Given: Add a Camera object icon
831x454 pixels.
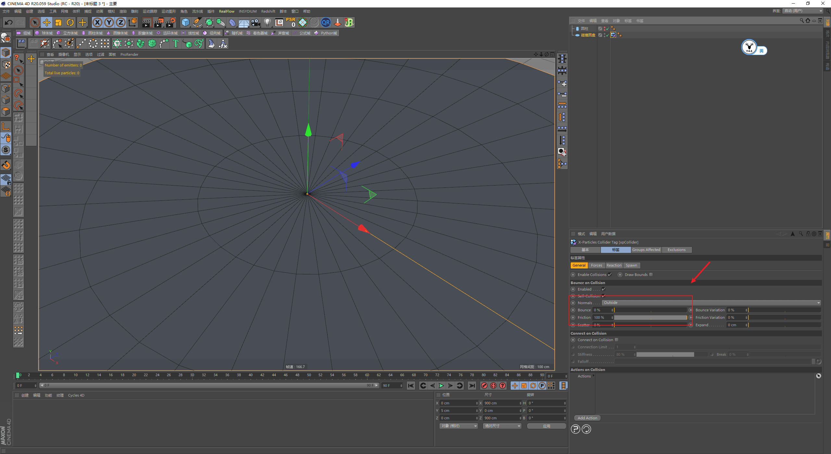Looking at the screenshot, I should pyautogui.click(x=255, y=22).
